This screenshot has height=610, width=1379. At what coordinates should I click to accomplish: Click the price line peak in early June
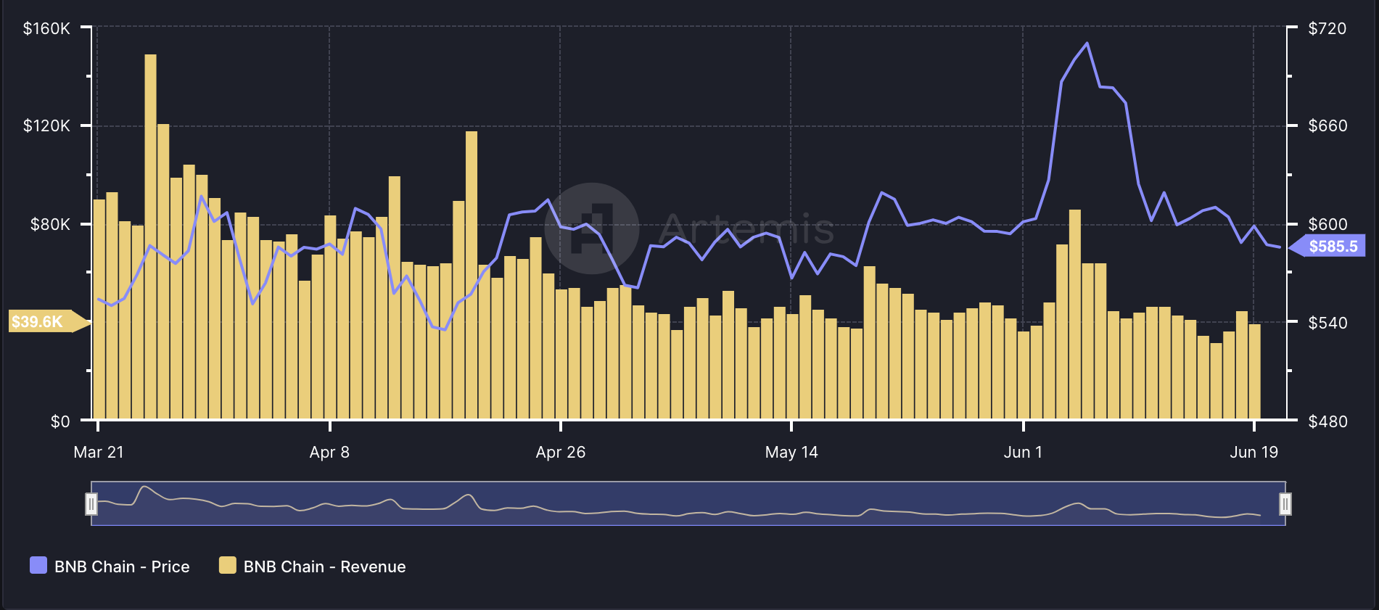[x=1087, y=44]
